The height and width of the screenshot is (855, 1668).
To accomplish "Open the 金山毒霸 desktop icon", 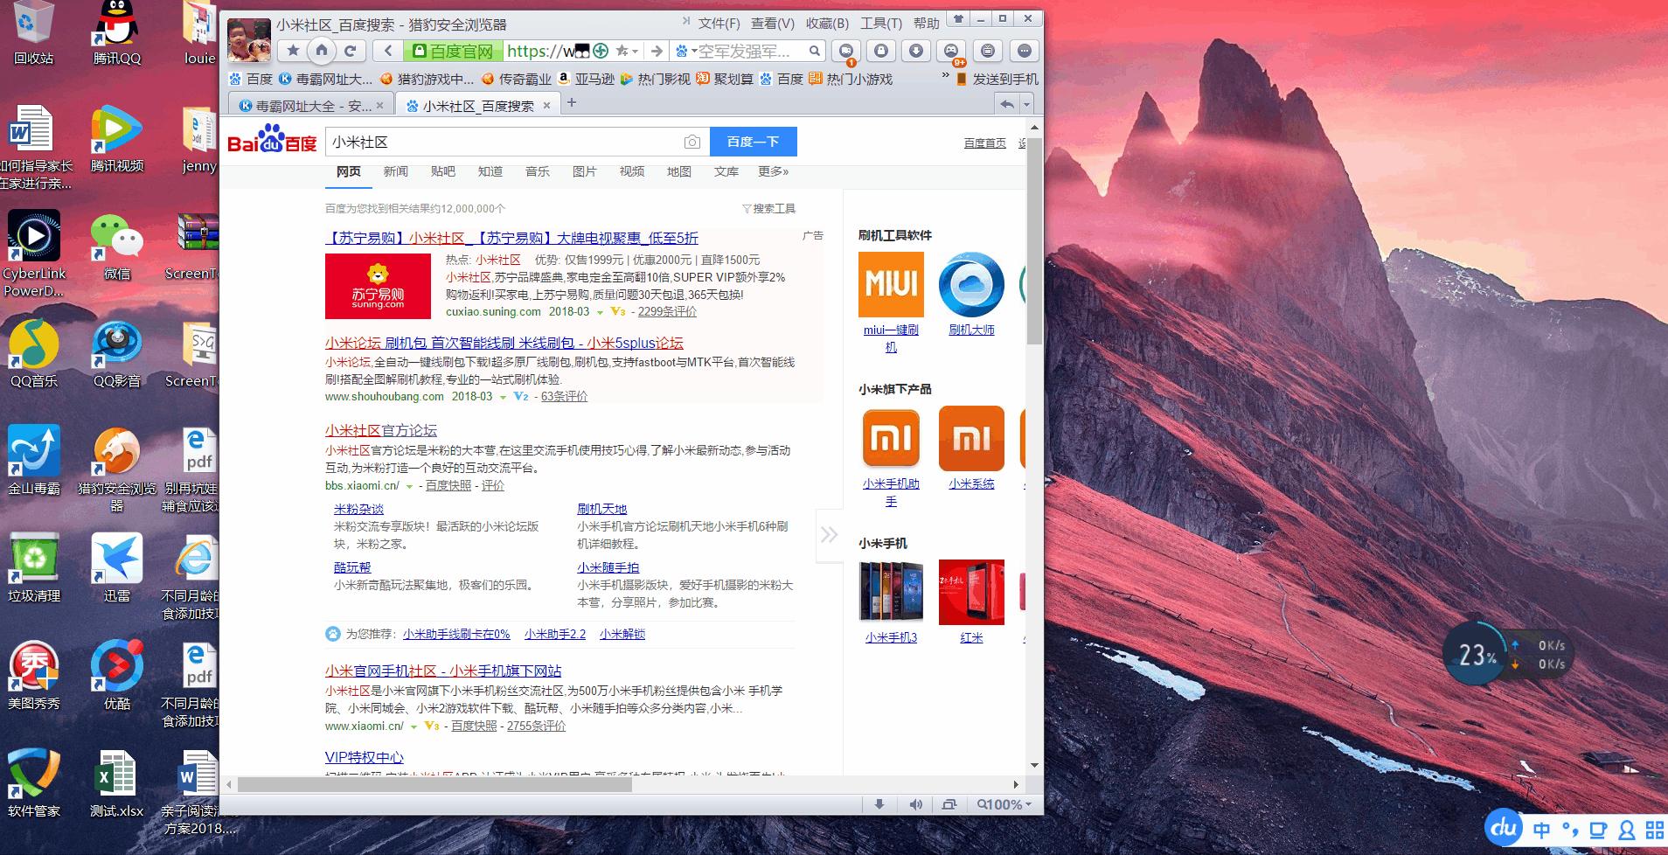I will point(33,462).
